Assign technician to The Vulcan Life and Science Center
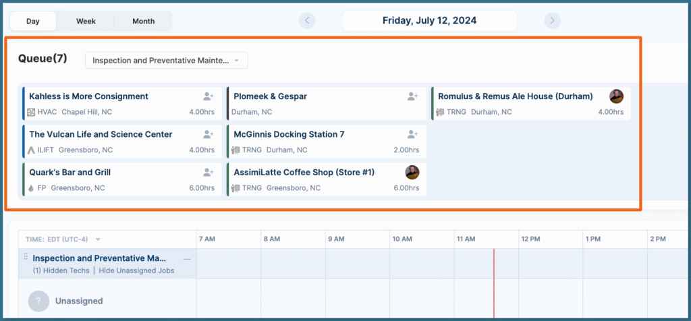691x321 pixels. click(x=209, y=134)
